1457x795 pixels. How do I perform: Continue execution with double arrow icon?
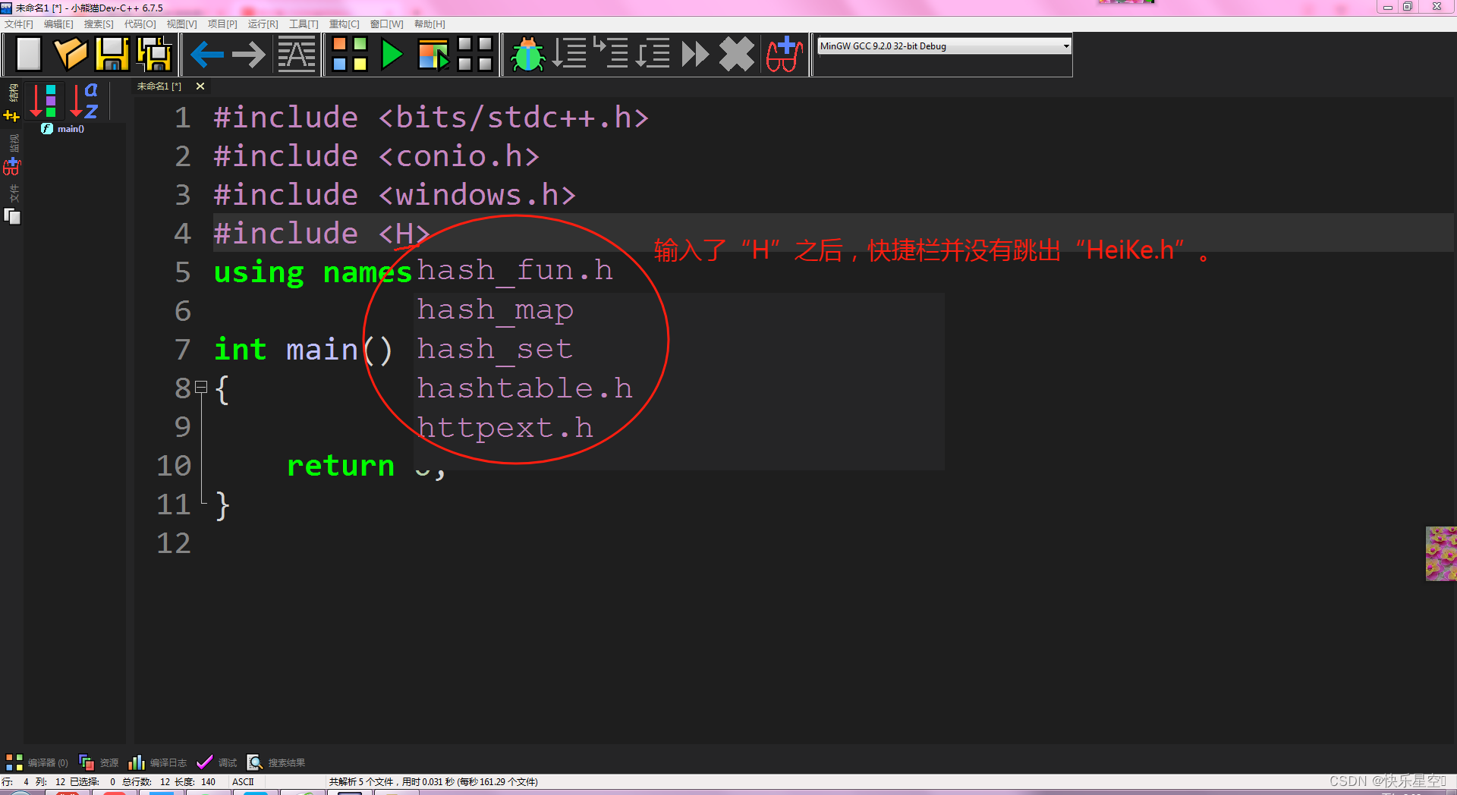click(x=695, y=55)
